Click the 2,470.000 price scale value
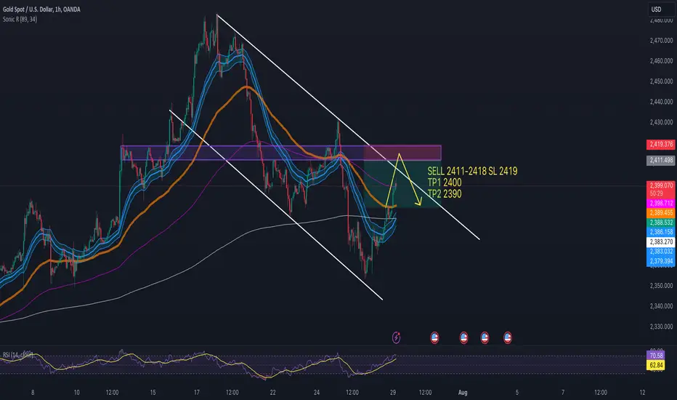This screenshot has height=400, width=677. [661, 40]
